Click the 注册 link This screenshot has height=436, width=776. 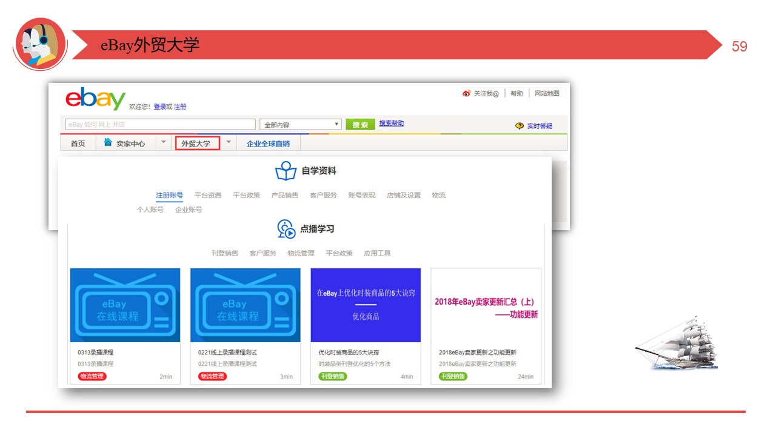181,107
